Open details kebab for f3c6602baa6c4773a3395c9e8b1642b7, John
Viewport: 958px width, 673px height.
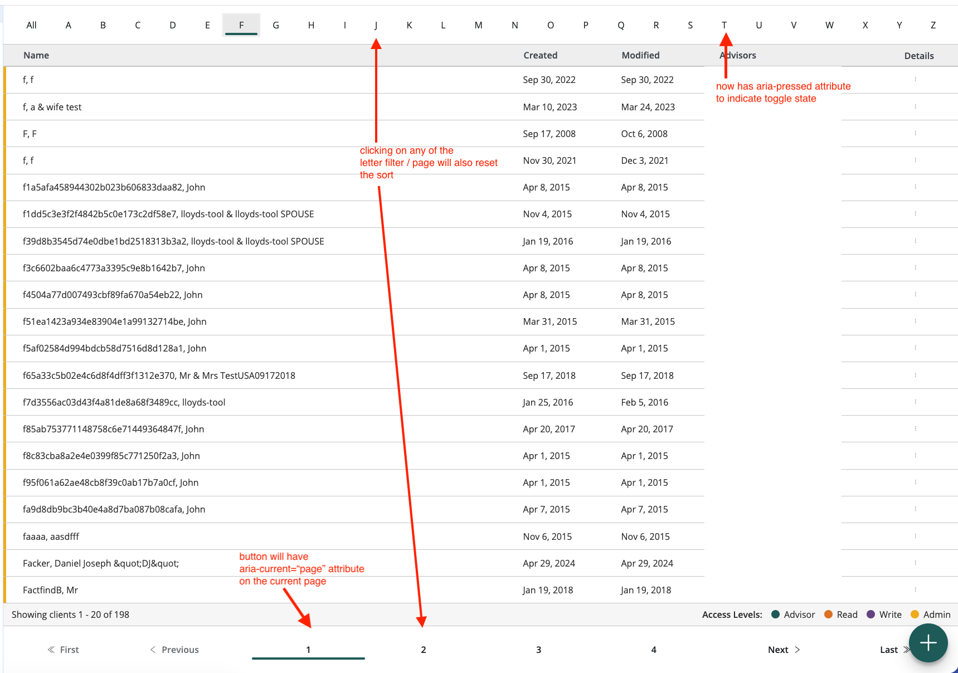915,267
